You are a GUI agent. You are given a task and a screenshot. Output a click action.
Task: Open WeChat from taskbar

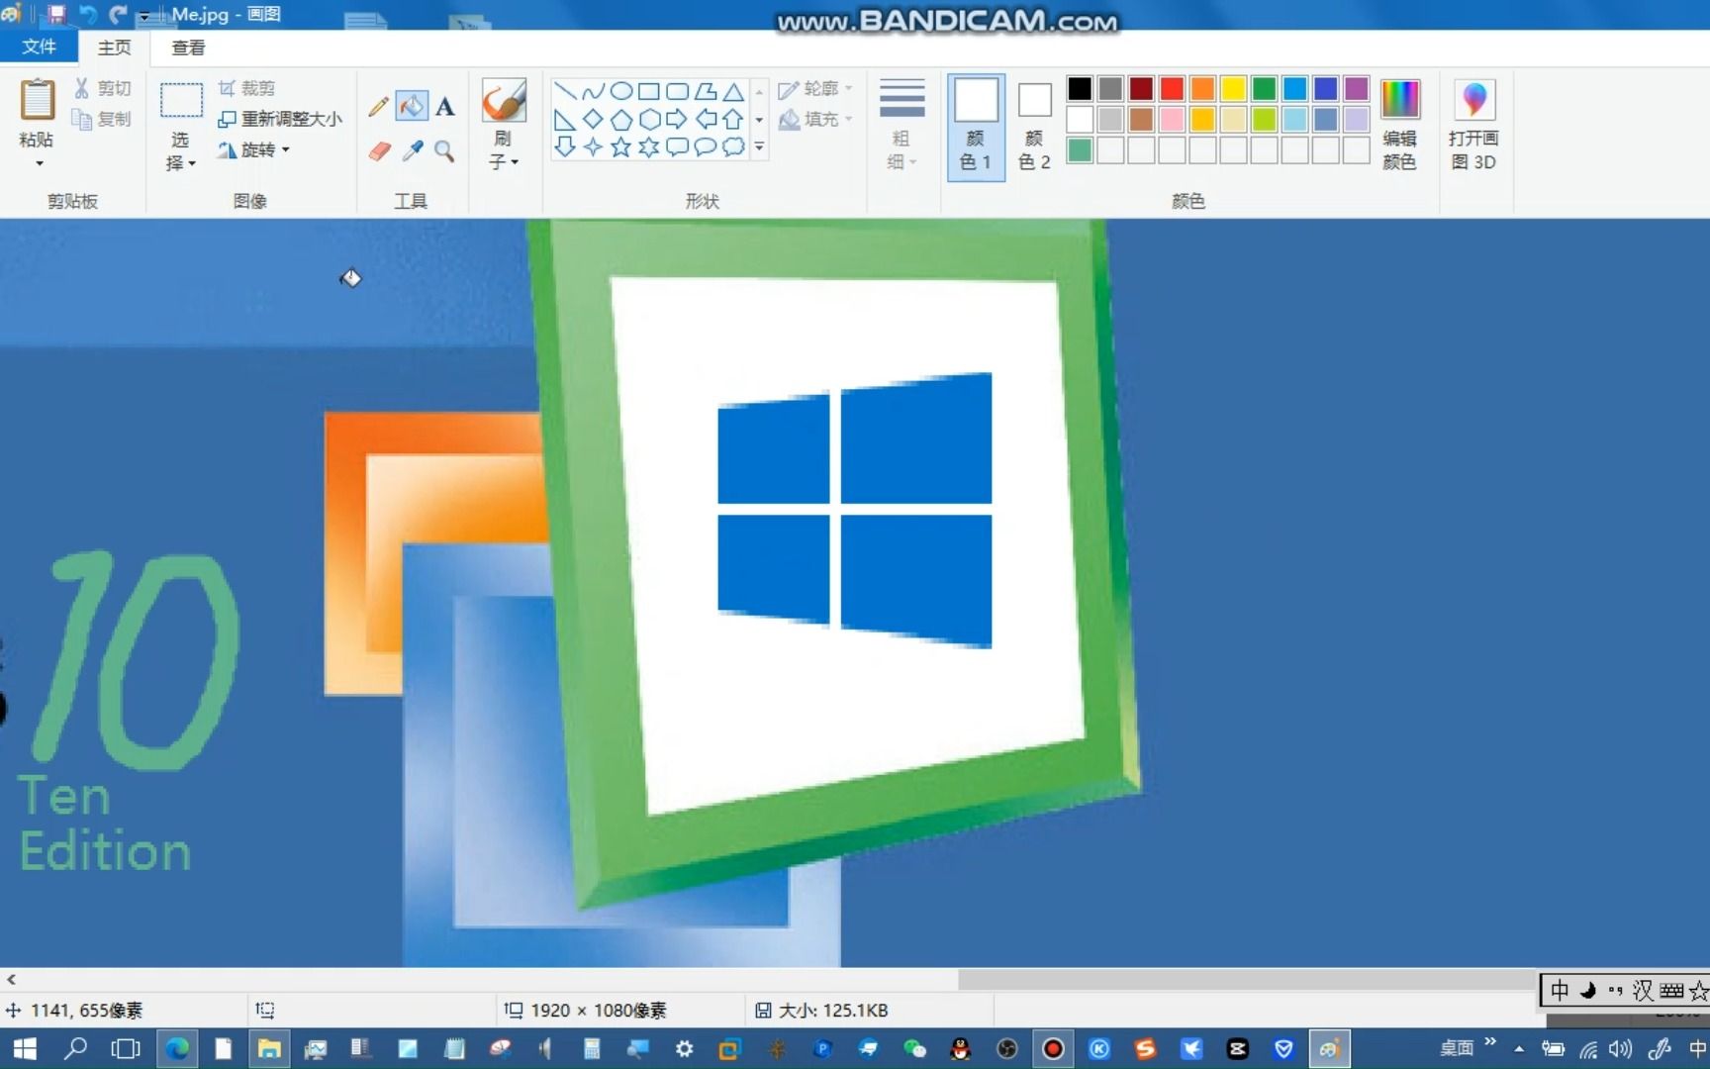(914, 1048)
